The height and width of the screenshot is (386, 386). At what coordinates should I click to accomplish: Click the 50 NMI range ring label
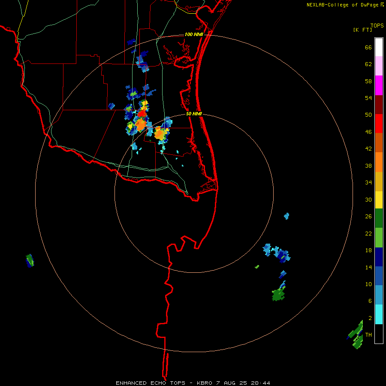tap(194, 114)
